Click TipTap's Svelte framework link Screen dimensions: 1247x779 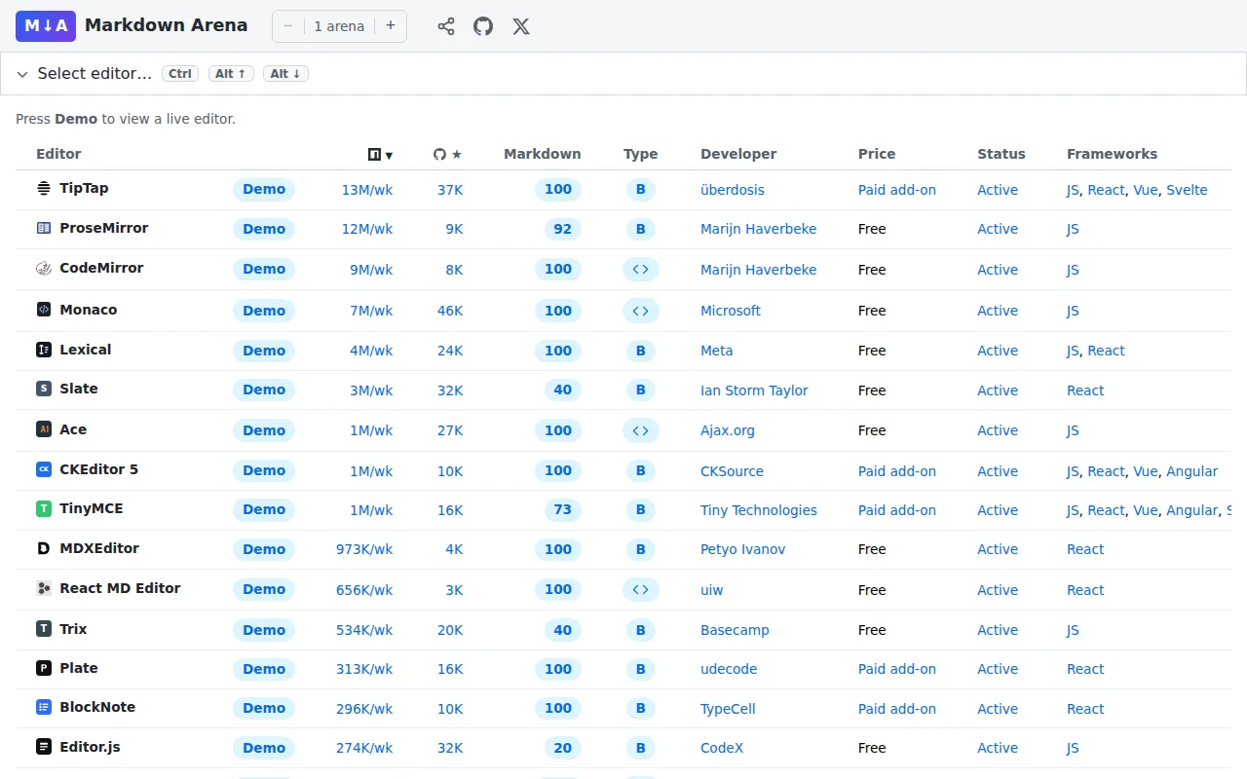point(1187,190)
